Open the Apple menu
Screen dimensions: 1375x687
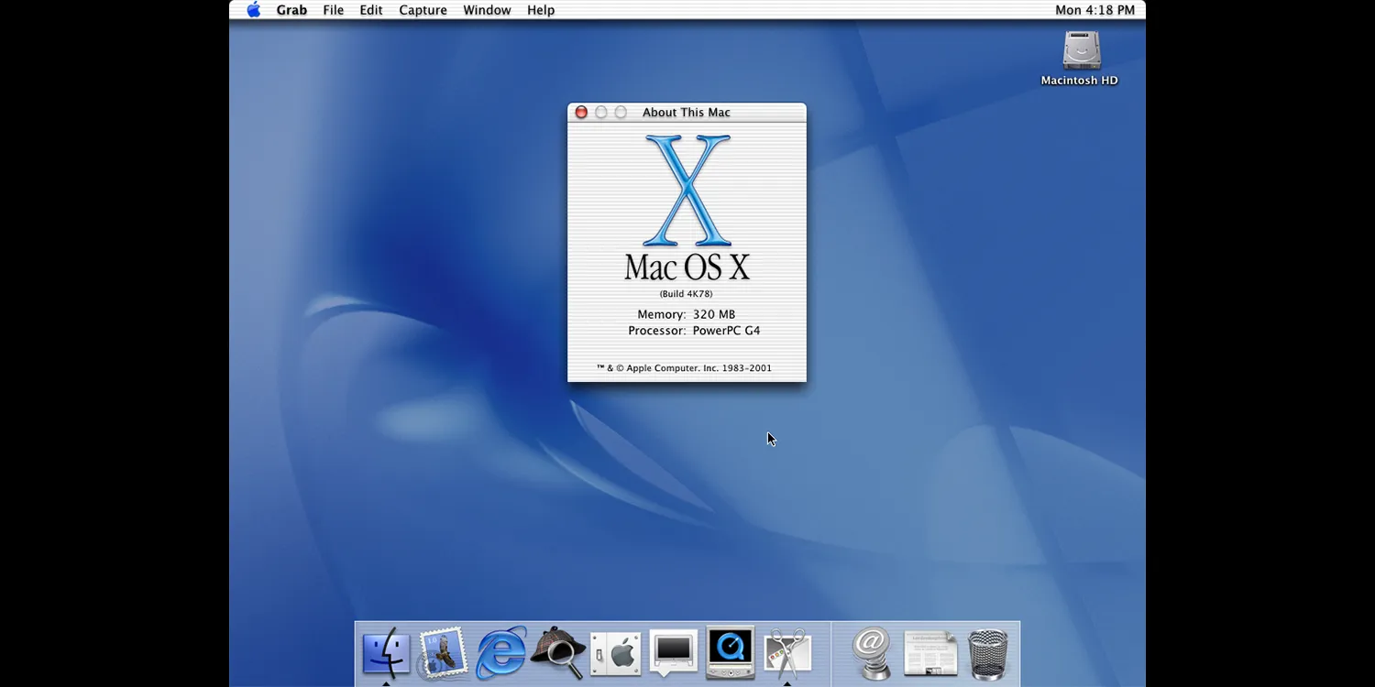[254, 10]
